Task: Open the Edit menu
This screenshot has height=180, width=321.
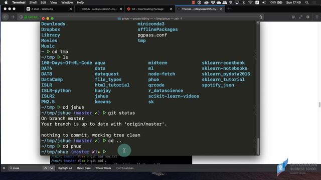Action: (x=43, y=2)
